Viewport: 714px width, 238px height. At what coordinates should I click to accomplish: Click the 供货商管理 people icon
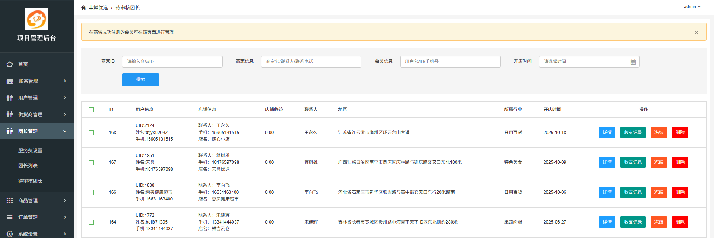pyautogui.click(x=10, y=114)
